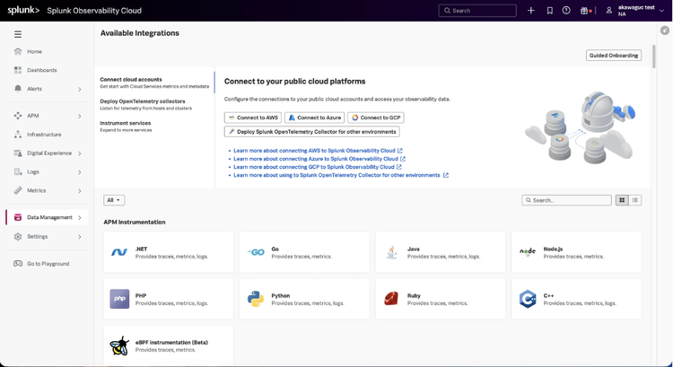
Task: Click the Settings gear icon
Action: click(18, 237)
